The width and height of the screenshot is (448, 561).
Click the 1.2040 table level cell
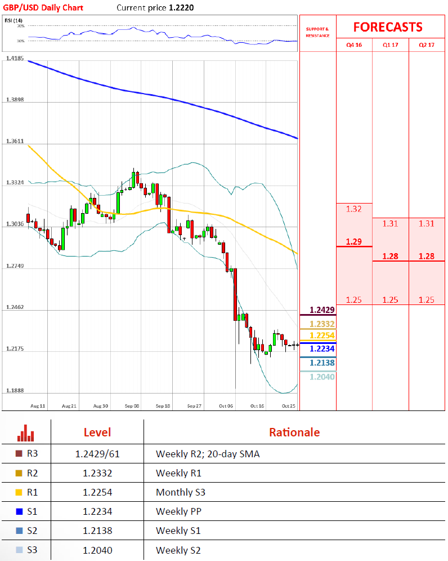(x=97, y=550)
